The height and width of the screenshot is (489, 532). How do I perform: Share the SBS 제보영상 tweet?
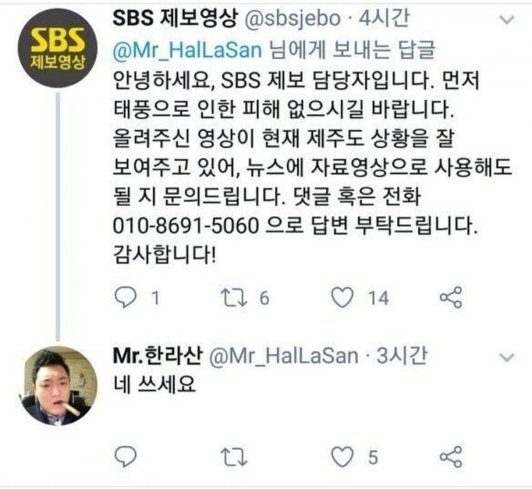[x=451, y=297]
